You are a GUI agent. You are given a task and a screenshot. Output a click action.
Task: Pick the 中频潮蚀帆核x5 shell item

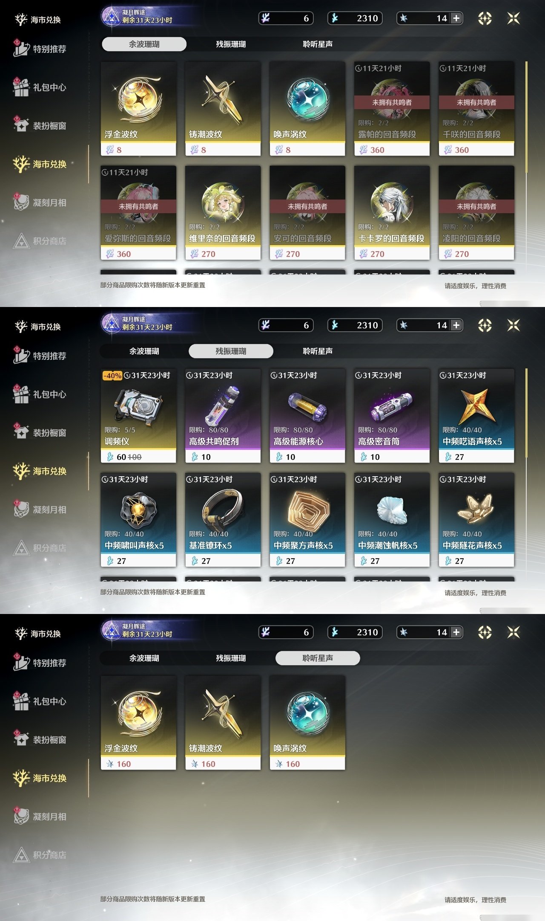click(x=392, y=520)
